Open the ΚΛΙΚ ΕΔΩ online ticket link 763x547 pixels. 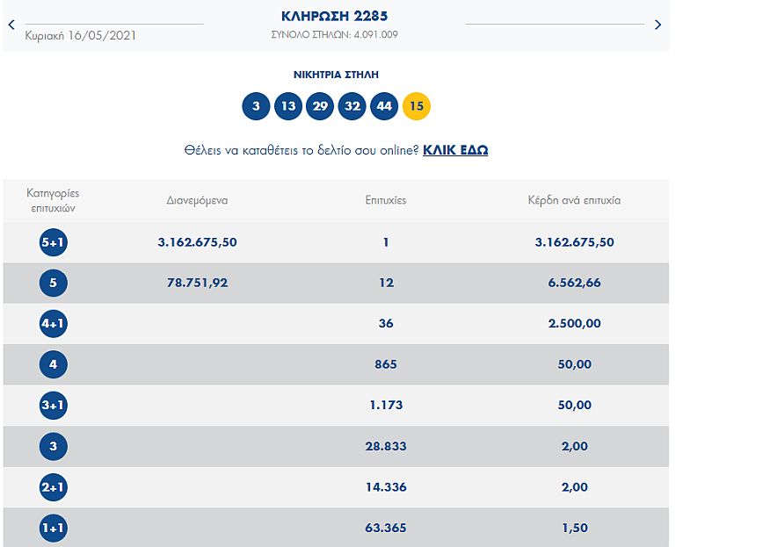(x=455, y=150)
